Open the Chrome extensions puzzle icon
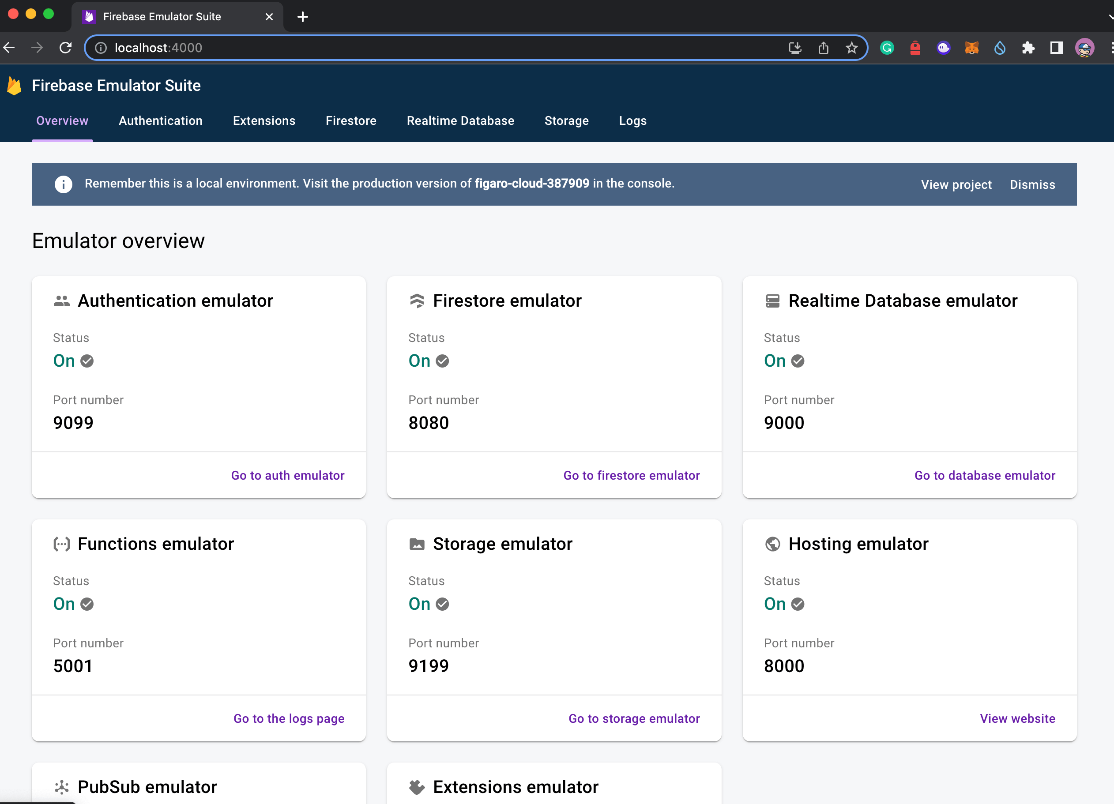The image size is (1114, 804). (1027, 48)
